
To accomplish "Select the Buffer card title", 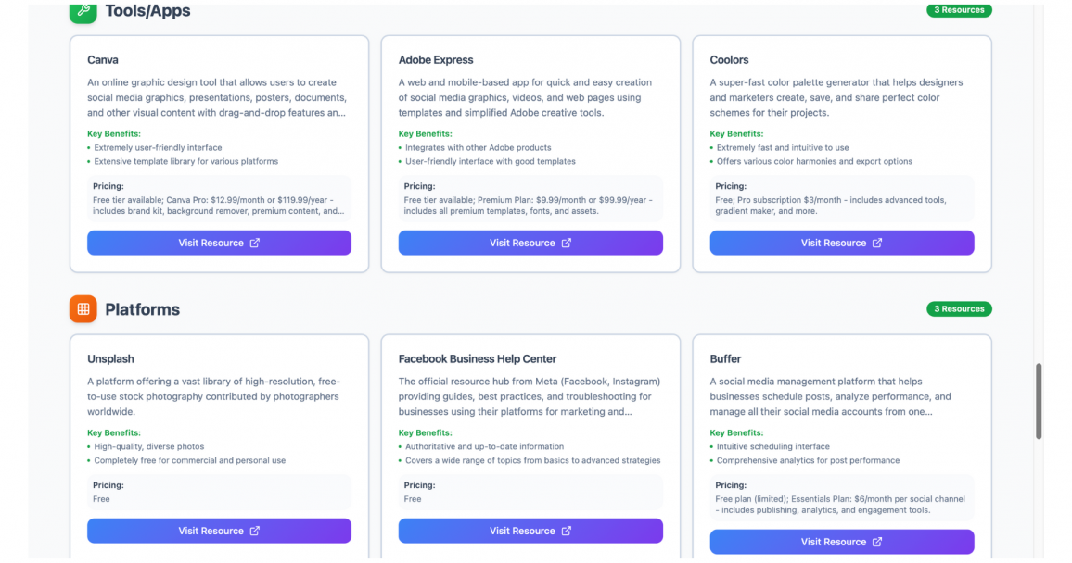I will (x=725, y=358).
